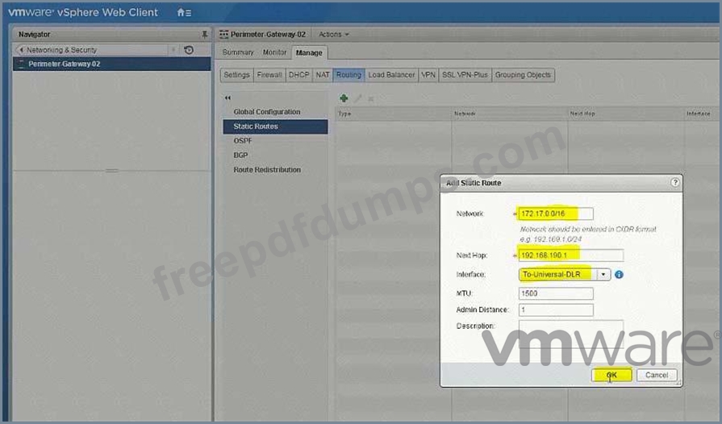Pin the Navigator panel
This screenshot has height=424, width=722.
click(204, 35)
